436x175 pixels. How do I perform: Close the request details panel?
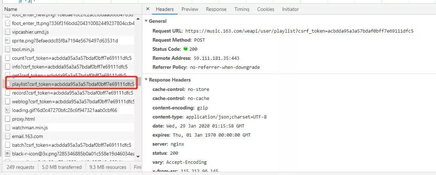coord(148,9)
